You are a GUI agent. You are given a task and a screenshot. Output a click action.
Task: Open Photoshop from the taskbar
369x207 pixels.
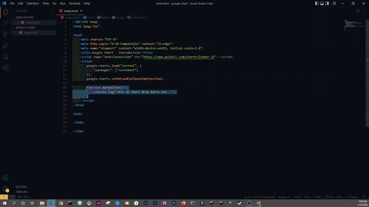tap(146, 203)
